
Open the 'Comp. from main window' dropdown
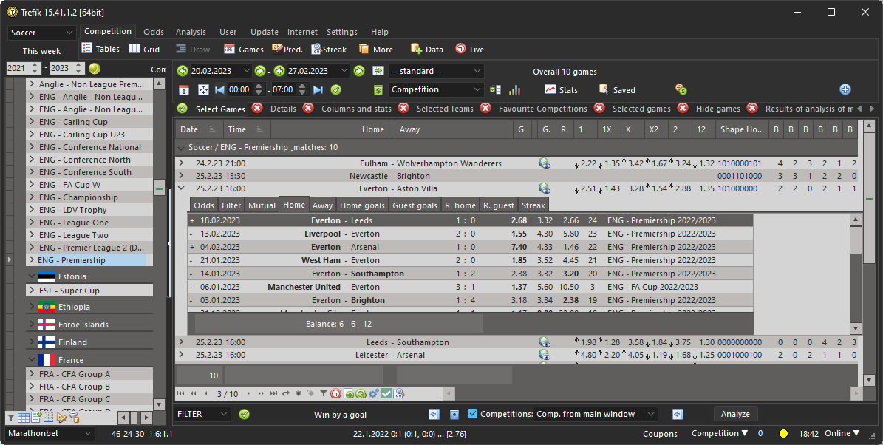click(x=596, y=414)
